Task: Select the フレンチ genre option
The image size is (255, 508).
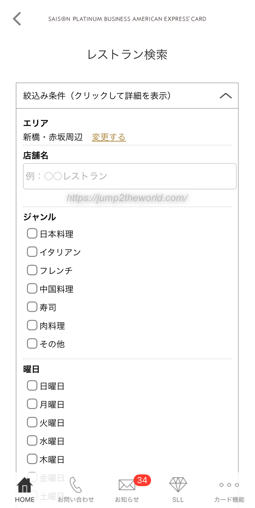Action: 32,270
